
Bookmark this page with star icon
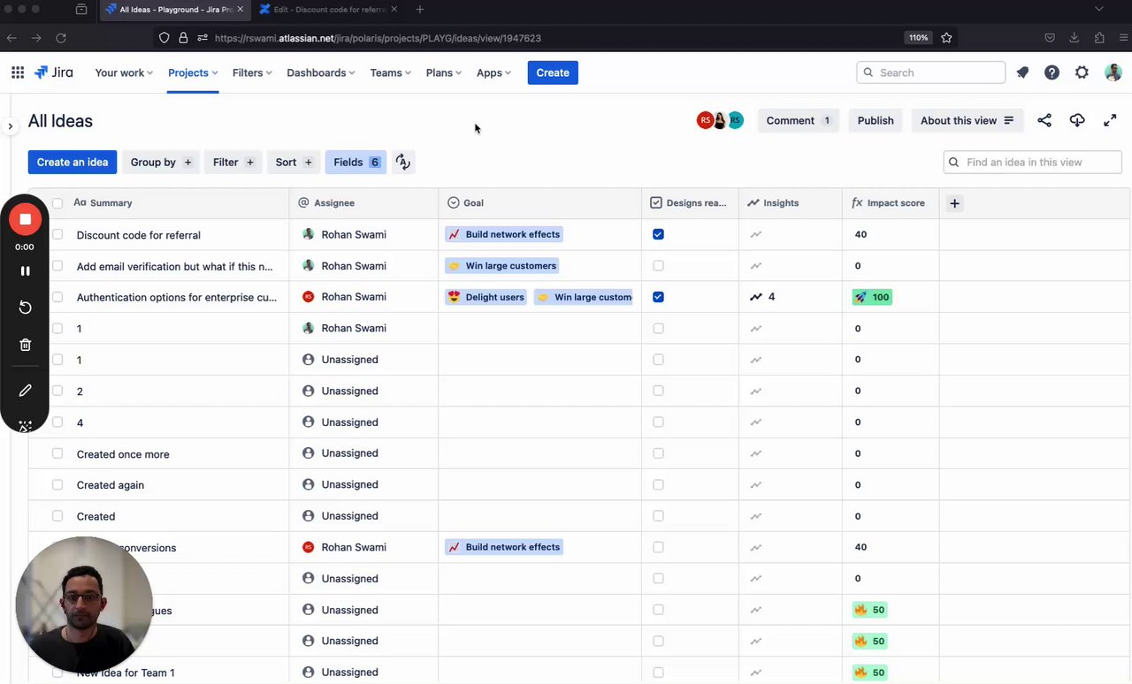tap(946, 38)
